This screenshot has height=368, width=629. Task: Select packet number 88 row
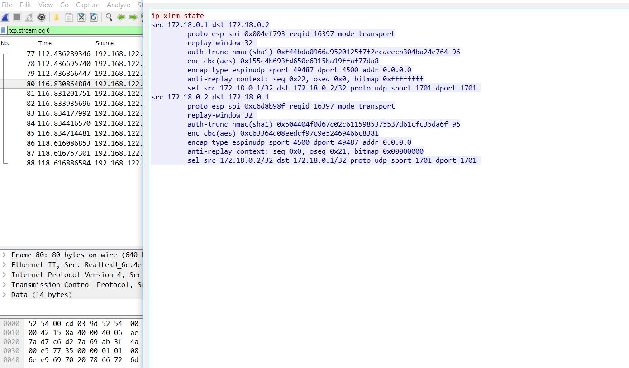(x=71, y=163)
